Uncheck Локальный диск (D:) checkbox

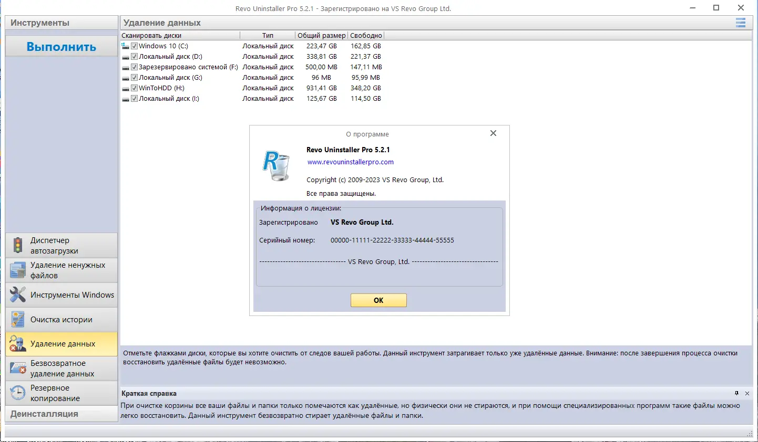point(134,57)
